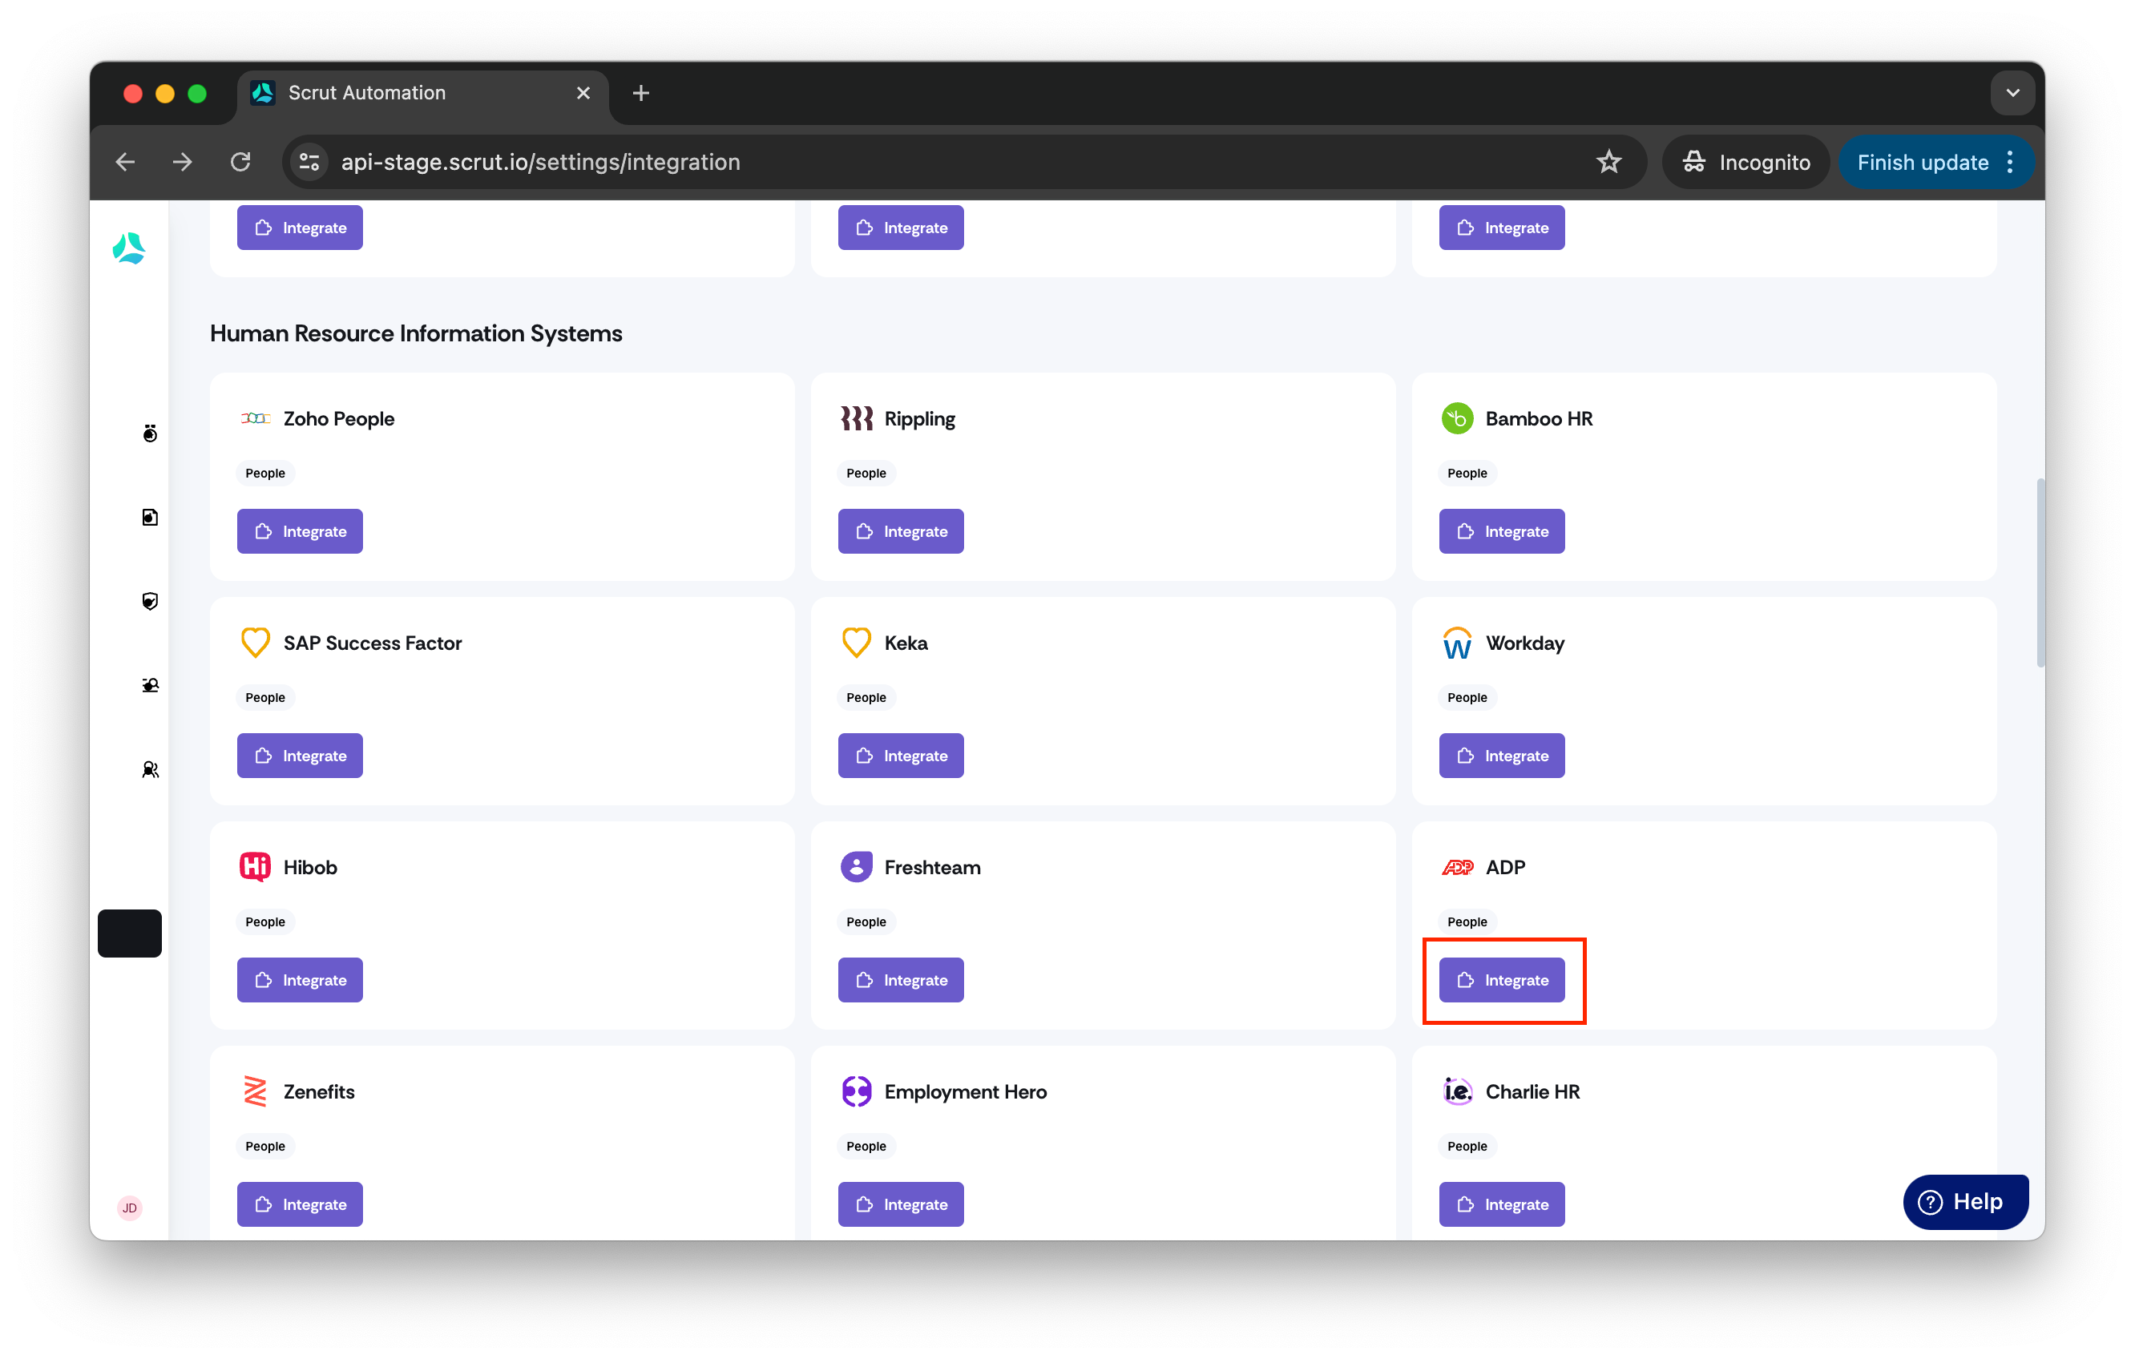Click the Bamboo HR logo icon
2135x1359 pixels.
point(1457,418)
